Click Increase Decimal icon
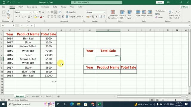The image size is (191, 107). pyautogui.click(x=101, y=17)
